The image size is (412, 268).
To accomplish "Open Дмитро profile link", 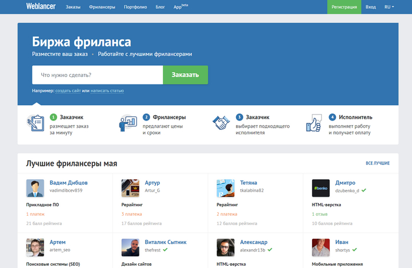I will (x=345, y=183).
